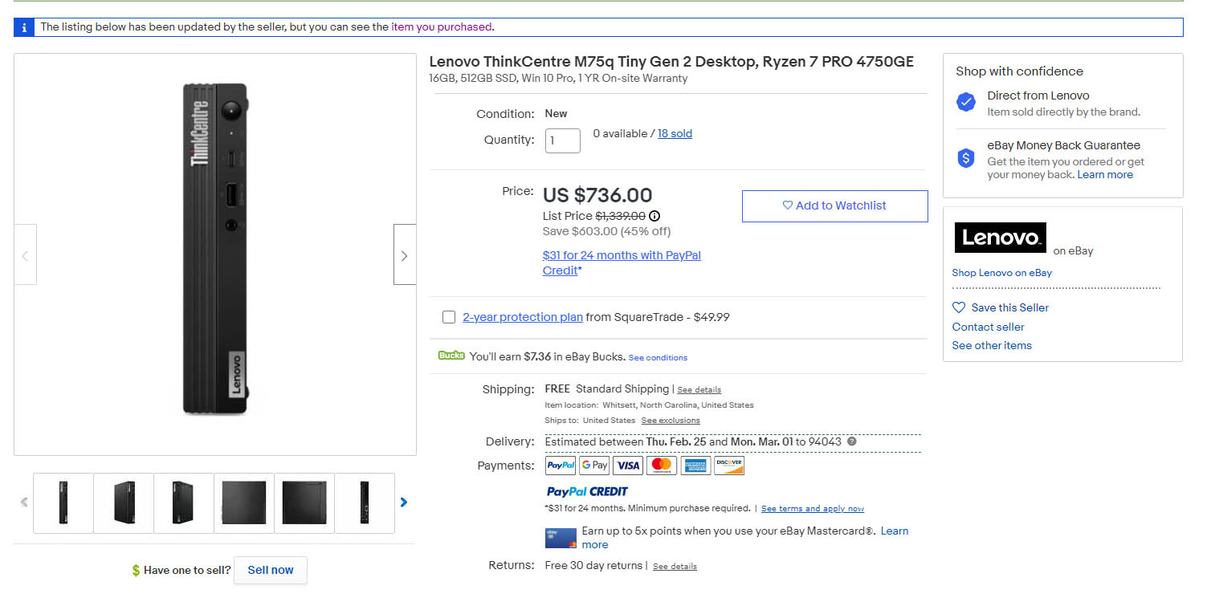Viewport: 1211px width, 602px height.
Task: Click the Contact seller link
Action: (x=988, y=327)
